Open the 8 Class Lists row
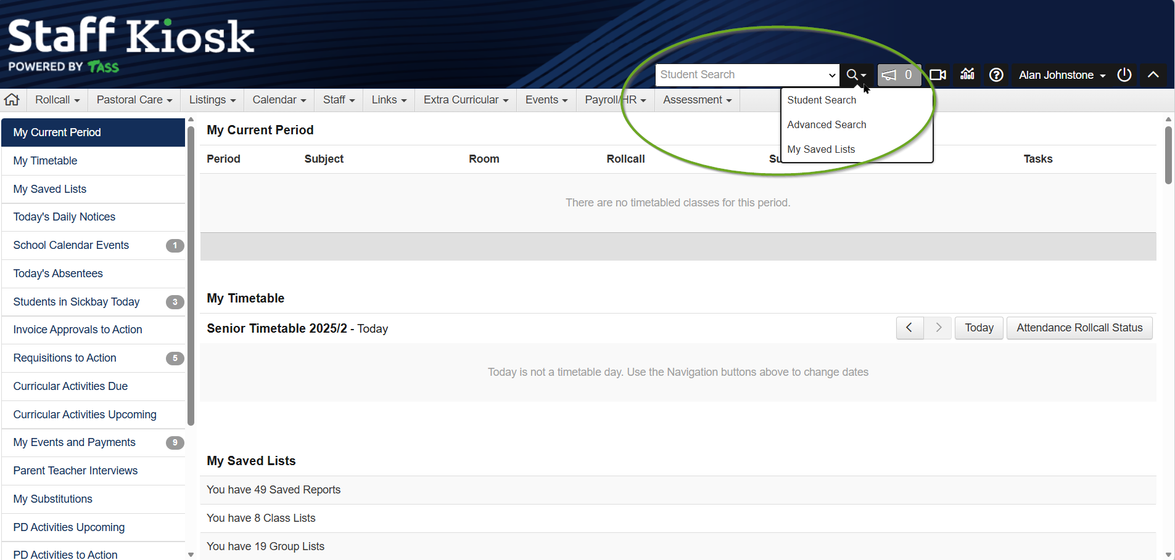This screenshot has height=560, width=1175. (x=678, y=518)
